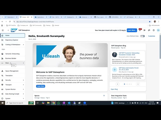The height and width of the screenshot is (120, 161).
Task: Click the SAP logo
Action: point(14,30)
